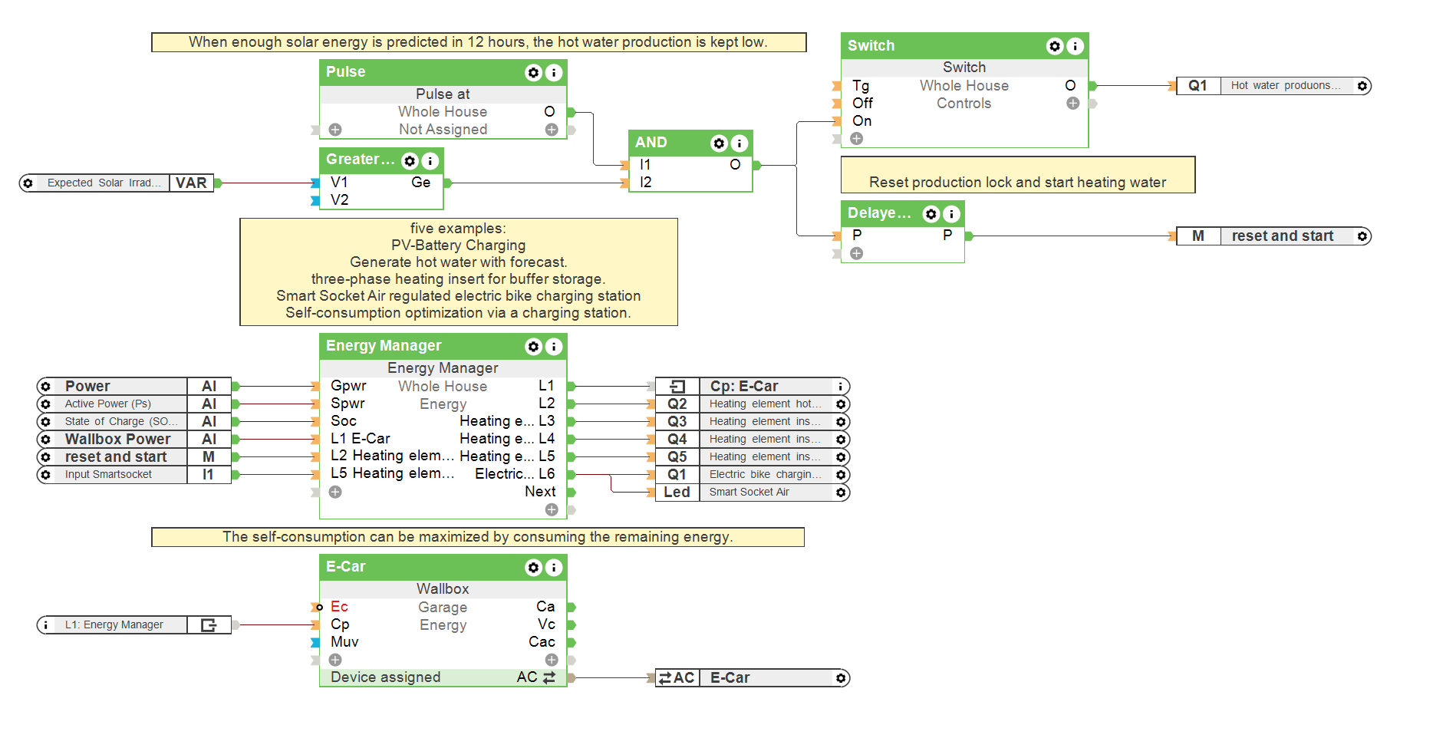
Task: Open gear icon on Greater block
Action: [410, 161]
